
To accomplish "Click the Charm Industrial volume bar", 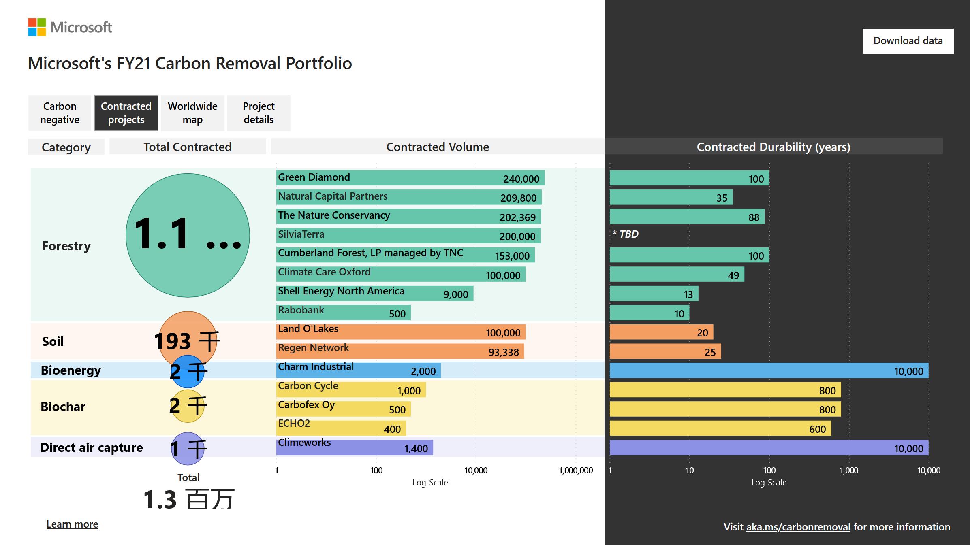I will coord(359,370).
